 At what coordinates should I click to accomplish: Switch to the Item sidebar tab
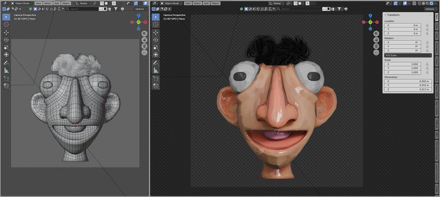(x=436, y=16)
